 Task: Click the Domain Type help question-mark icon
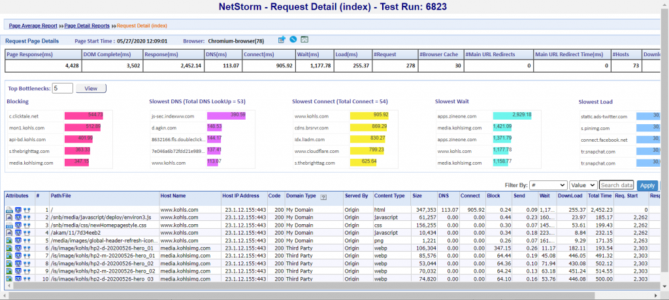323,197
